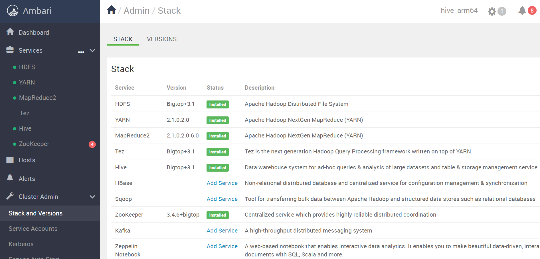Click the 'Service' column header
540x259 pixels.
[x=124, y=88]
